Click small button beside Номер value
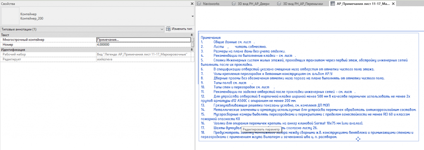This screenshot has height=150, width=424. point(193,44)
